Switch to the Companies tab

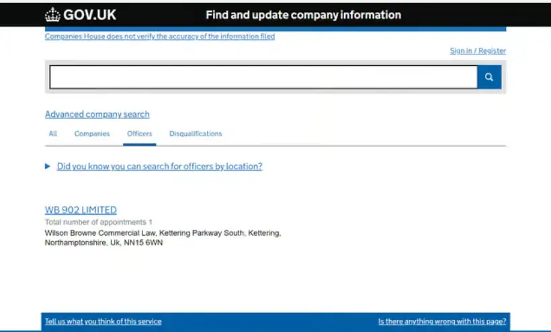click(92, 134)
